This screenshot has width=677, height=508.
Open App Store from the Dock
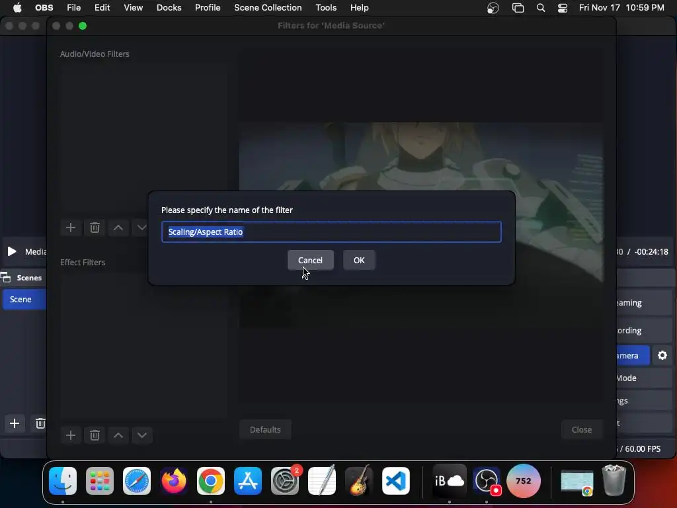point(248,481)
